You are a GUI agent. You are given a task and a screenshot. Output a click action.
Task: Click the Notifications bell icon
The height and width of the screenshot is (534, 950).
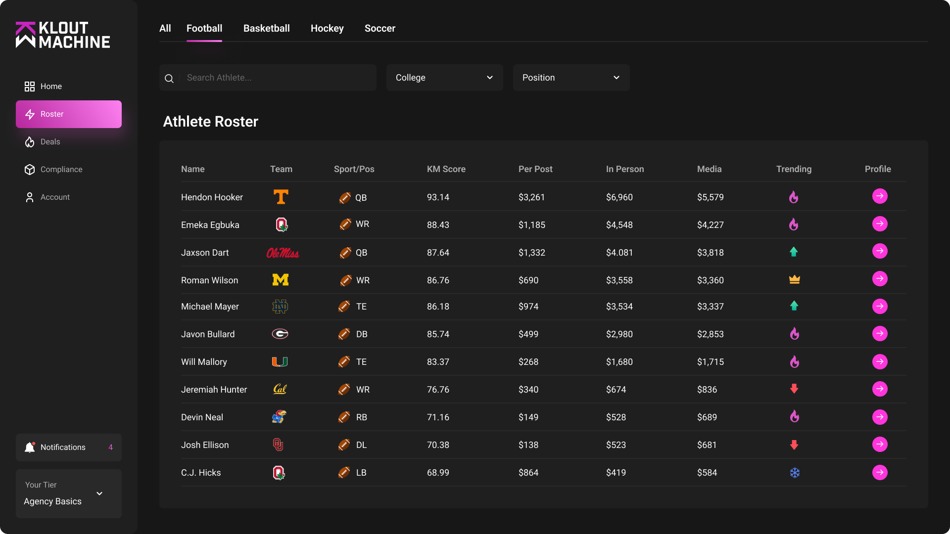tap(30, 447)
